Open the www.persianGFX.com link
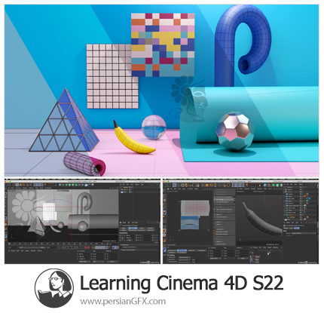 pos(123,301)
